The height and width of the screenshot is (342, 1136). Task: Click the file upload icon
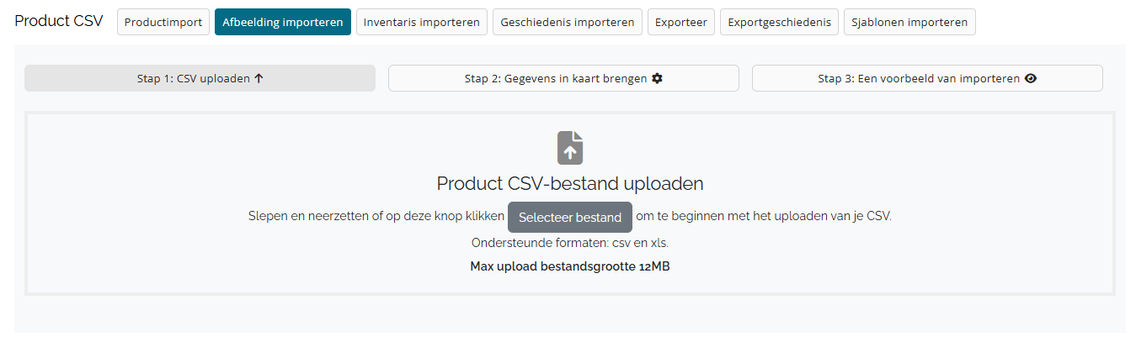click(570, 148)
